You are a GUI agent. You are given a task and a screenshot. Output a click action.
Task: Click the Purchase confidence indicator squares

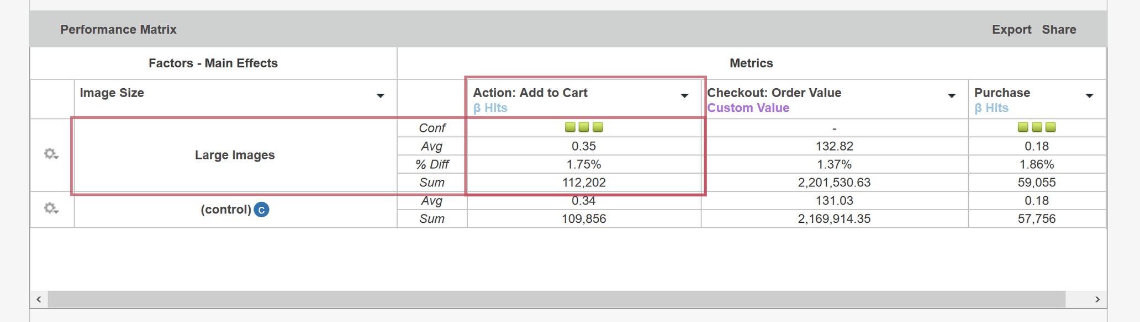point(1036,127)
